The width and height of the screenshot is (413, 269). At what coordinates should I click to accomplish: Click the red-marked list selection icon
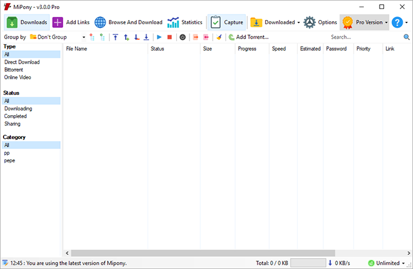tap(92, 37)
